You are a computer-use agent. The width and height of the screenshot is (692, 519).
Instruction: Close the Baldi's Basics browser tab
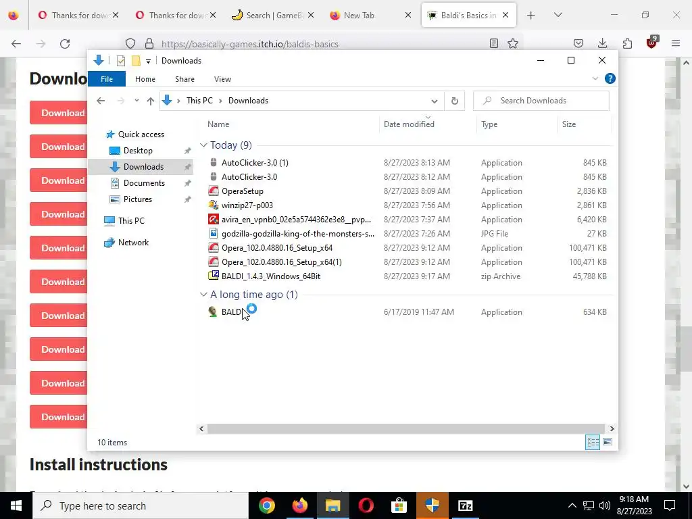pyautogui.click(x=505, y=16)
